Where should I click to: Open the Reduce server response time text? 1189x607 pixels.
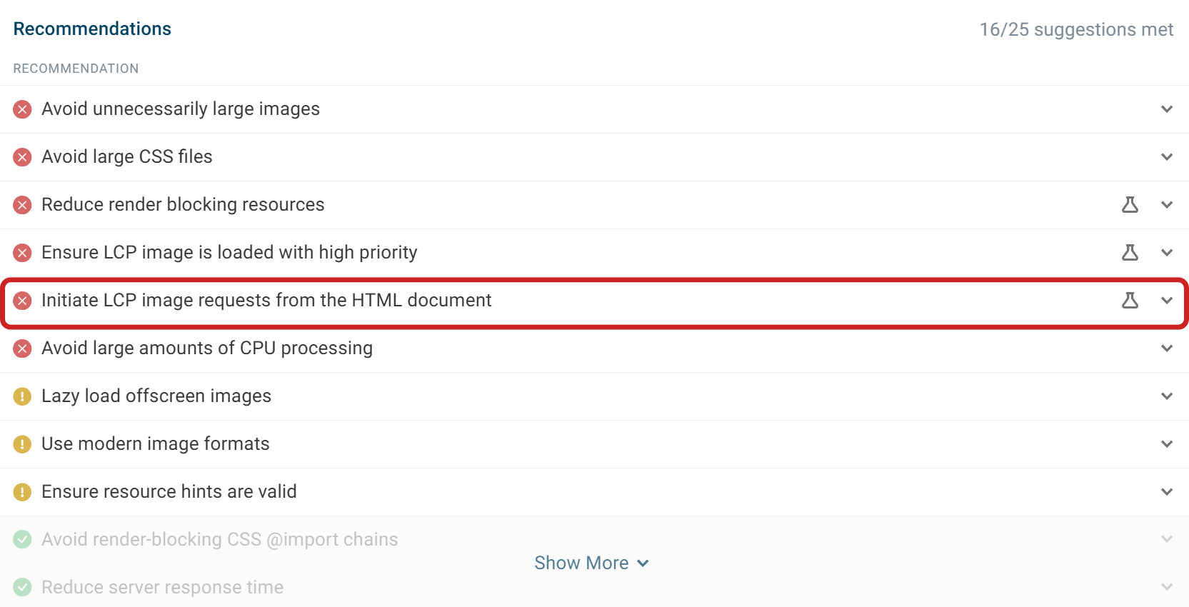163,587
